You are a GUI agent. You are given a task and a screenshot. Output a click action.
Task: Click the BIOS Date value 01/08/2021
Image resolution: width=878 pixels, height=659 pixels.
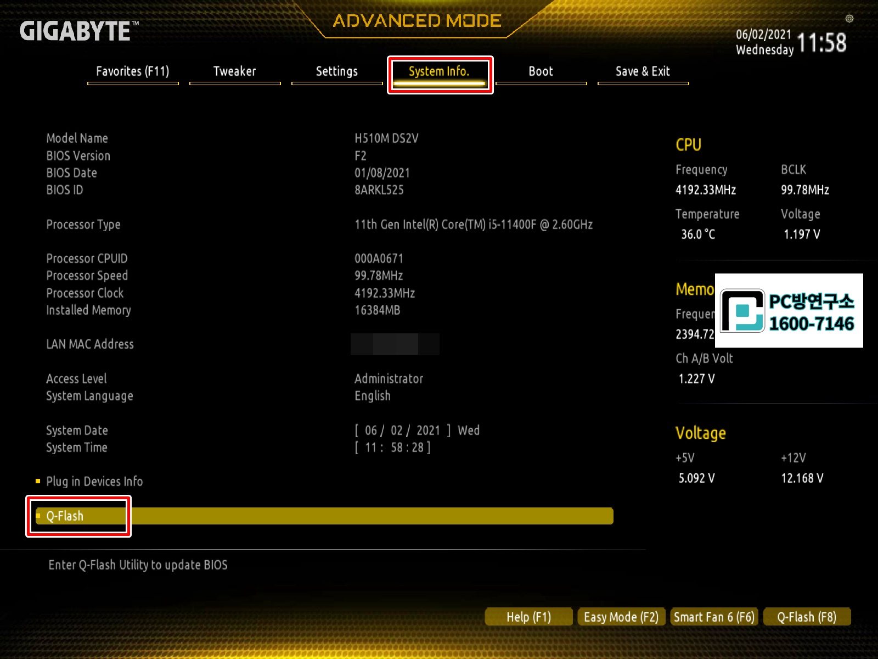(382, 173)
